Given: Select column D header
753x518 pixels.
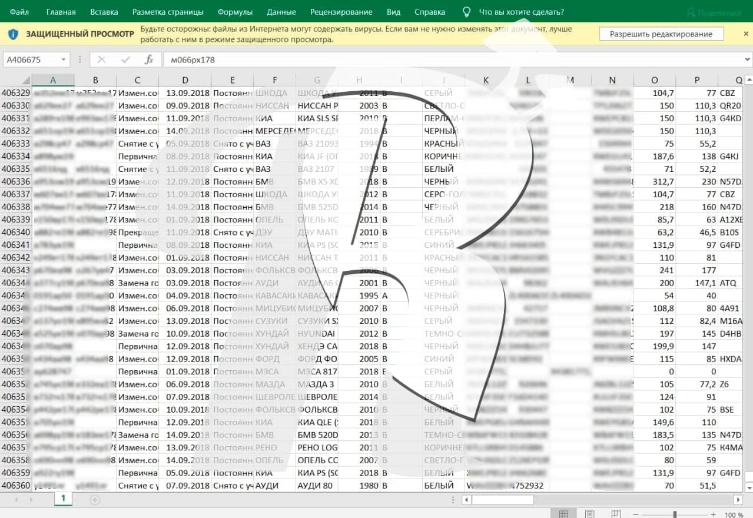Looking at the screenshot, I should click(185, 80).
